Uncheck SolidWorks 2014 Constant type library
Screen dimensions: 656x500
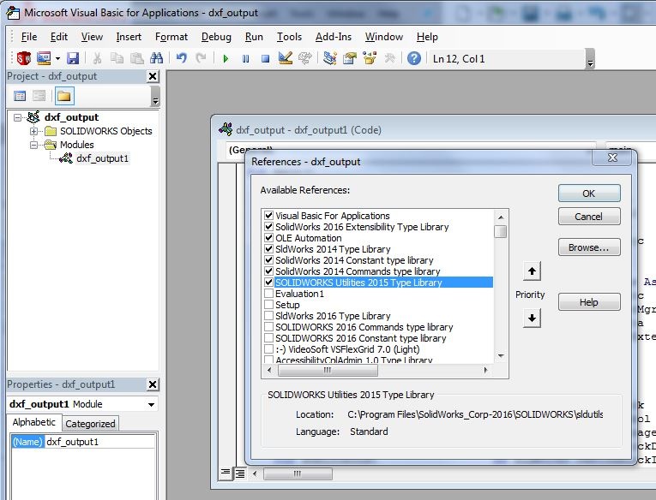point(269,259)
